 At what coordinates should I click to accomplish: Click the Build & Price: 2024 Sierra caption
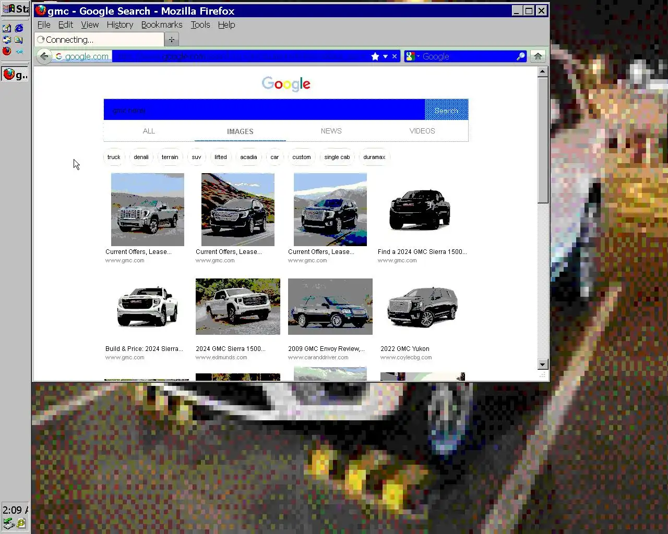coord(144,349)
